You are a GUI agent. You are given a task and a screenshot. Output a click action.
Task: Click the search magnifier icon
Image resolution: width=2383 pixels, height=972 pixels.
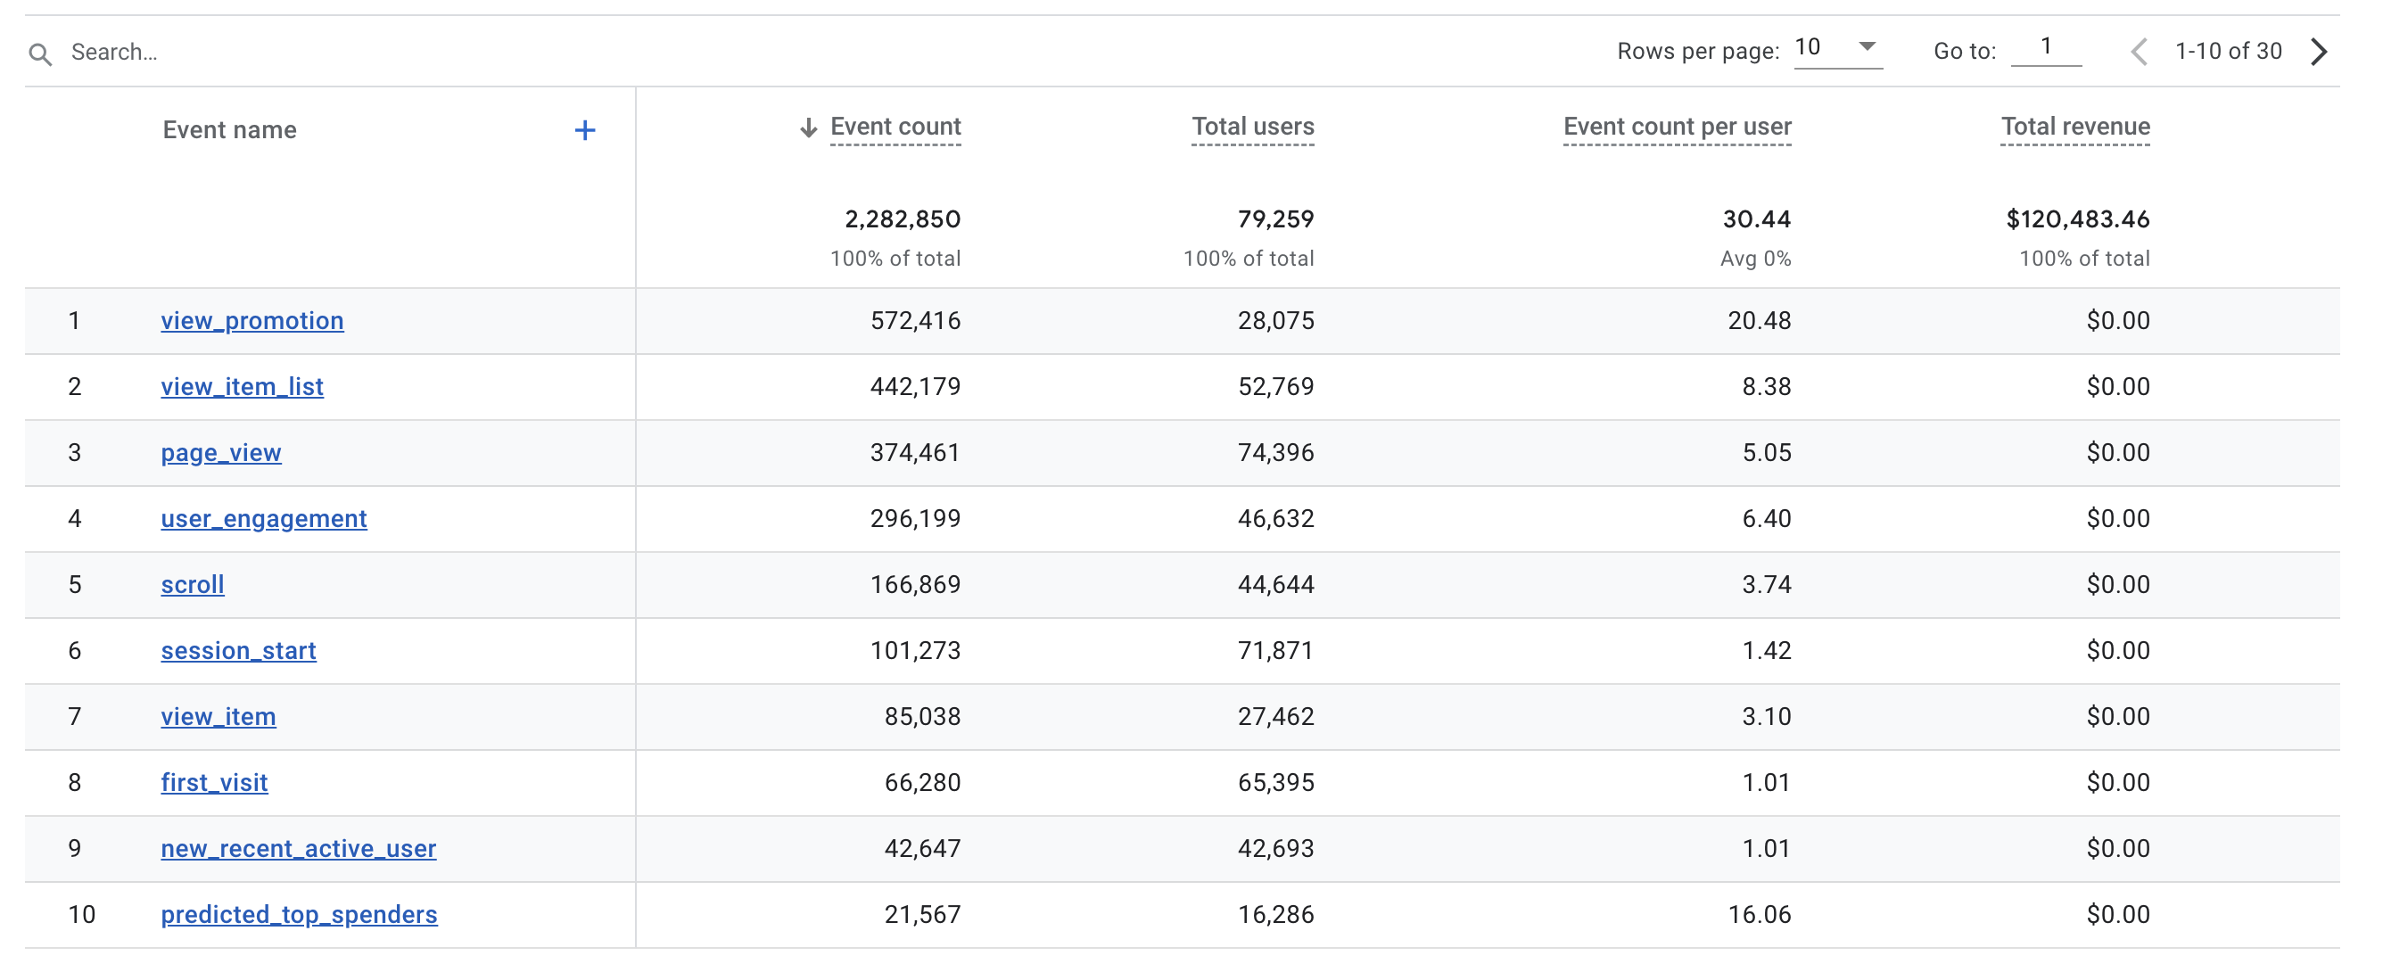click(x=40, y=54)
